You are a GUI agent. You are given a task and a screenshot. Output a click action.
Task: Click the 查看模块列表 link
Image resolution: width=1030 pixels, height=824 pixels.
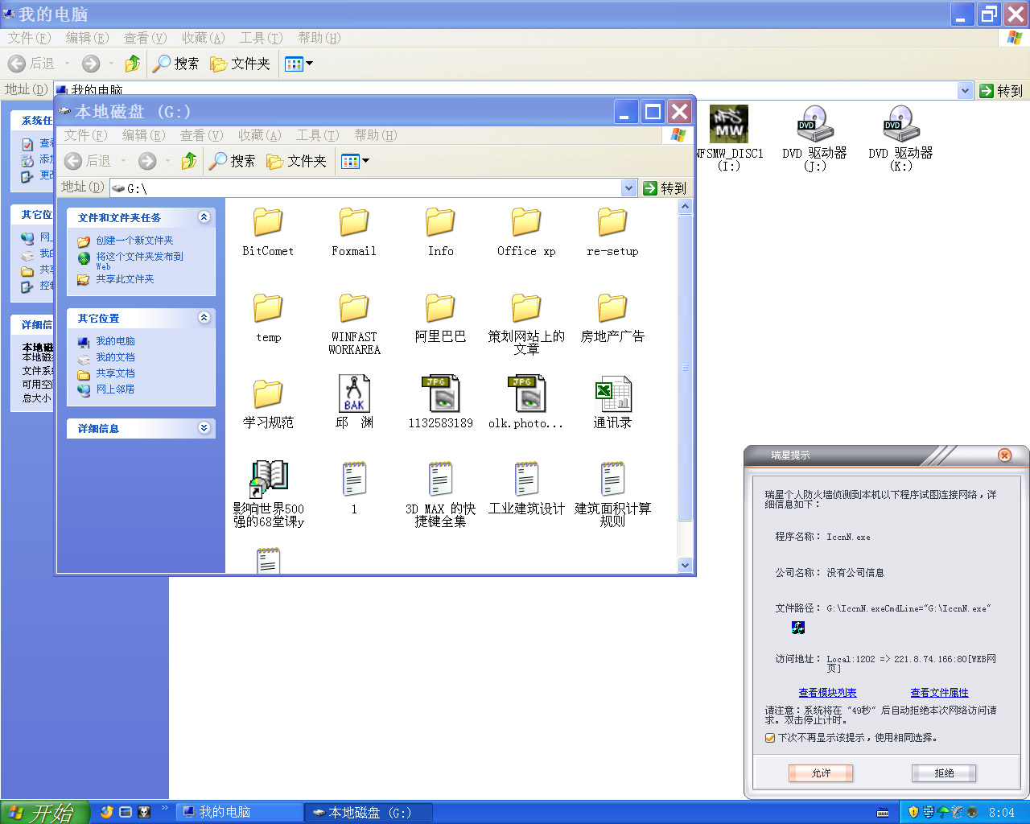827,693
